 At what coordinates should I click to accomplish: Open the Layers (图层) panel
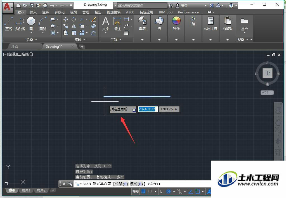pyautogui.click(x=142, y=23)
